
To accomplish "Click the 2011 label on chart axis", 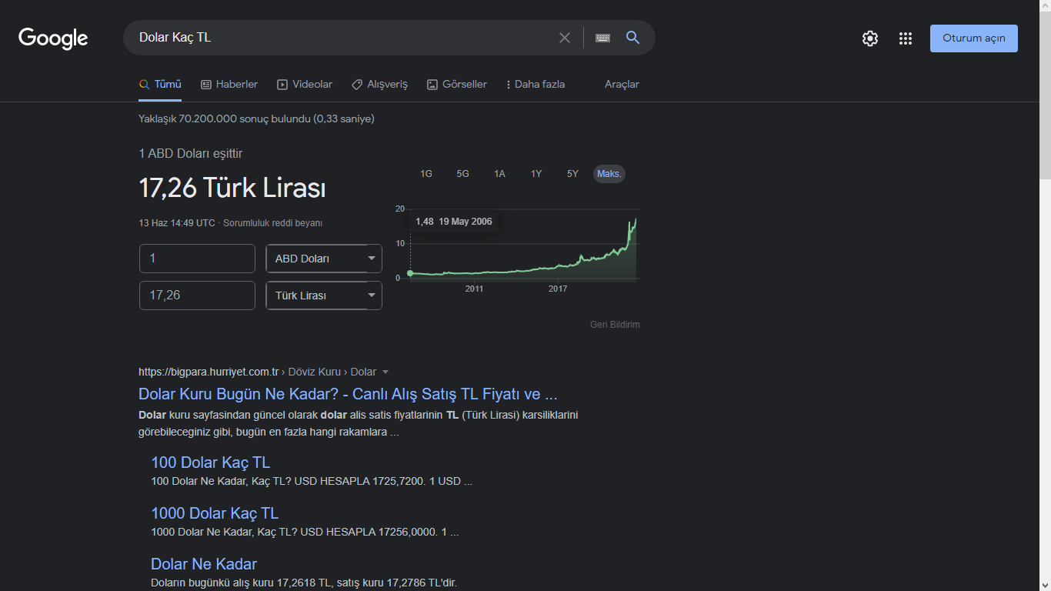I will pyautogui.click(x=474, y=289).
